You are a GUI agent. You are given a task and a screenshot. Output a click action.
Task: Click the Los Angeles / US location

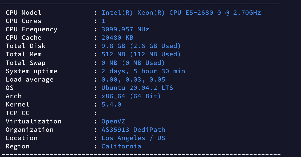click(x=133, y=138)
